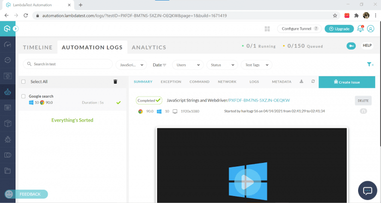
Task: Select the Network tab
Action: [x=227, y=82]
